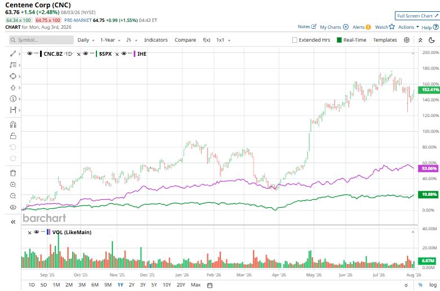The height and width of the screenshot is (291, 440).
Task: Click the IHE purple color swatch
Action: 134,54
